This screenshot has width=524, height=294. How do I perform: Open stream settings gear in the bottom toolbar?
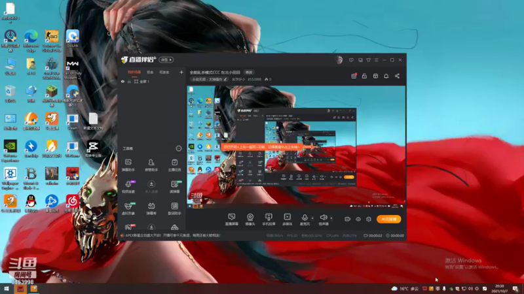coord(369,219)
